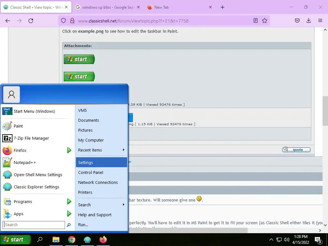Click the first start button attachment image
The image size is (328, 246).
[x=79, y=59]
